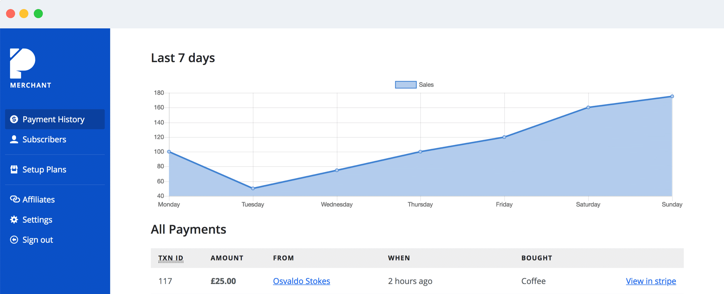
Task: Open the Osvaldo Stokes customer link
Action: pyautogui.click(x=301, y=281)
